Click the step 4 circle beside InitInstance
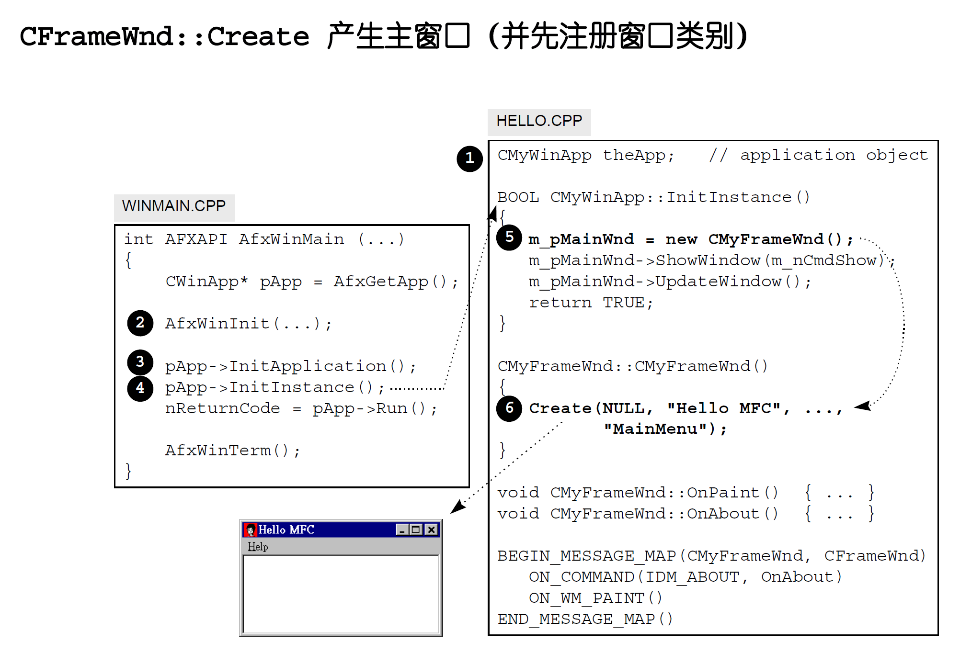 point(140,388)
